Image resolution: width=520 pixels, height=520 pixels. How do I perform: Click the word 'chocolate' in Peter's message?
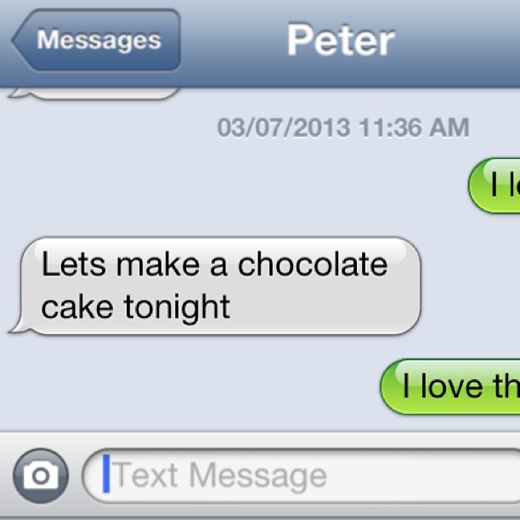coord(313,264)
